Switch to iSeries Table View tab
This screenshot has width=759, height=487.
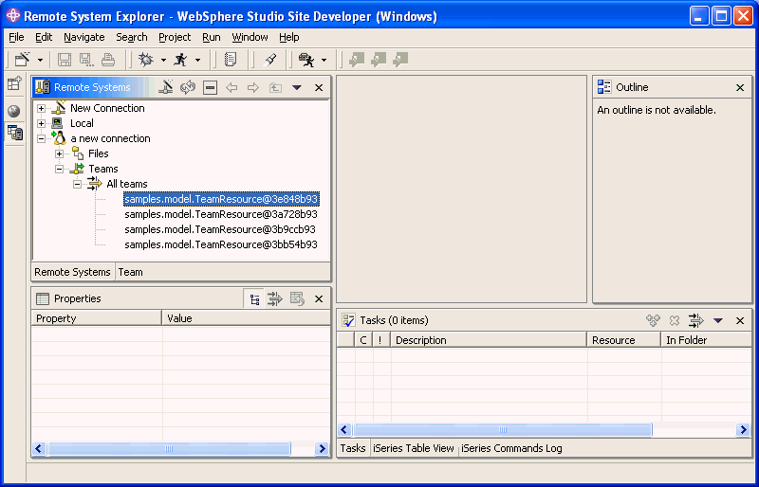(x=414, y=448)
